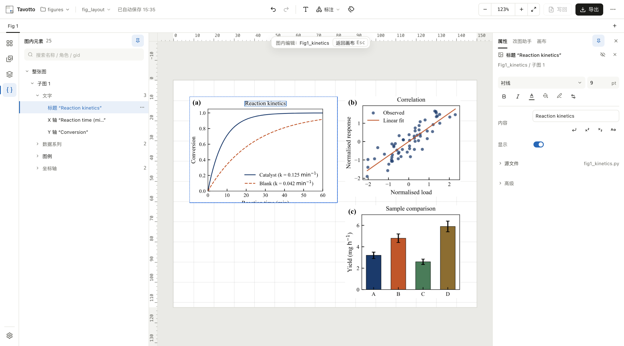The height and width of the screenshot is (346, 624).
Task: Click the redo arrow icon
Action: point(286,10)
